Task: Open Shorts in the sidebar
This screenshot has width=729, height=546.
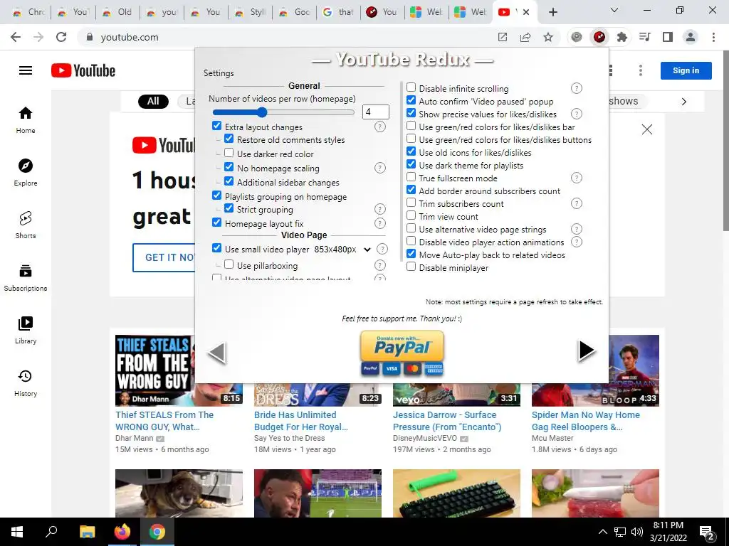Action: pyautogui.click(x=26, y=225)
